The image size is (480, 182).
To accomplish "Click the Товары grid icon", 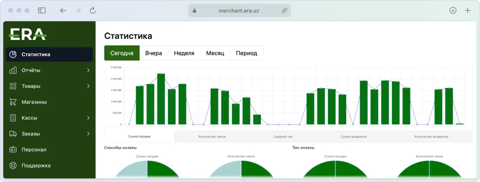I will pyautogui.click(x=13, y=86).
